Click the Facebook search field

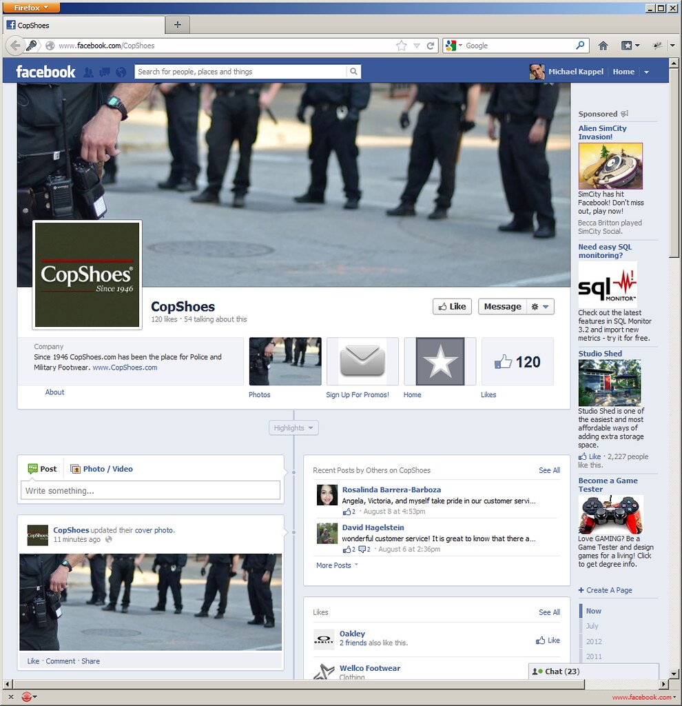(240, 72)
